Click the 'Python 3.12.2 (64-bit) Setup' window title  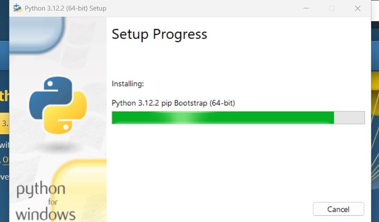point(65,8)
